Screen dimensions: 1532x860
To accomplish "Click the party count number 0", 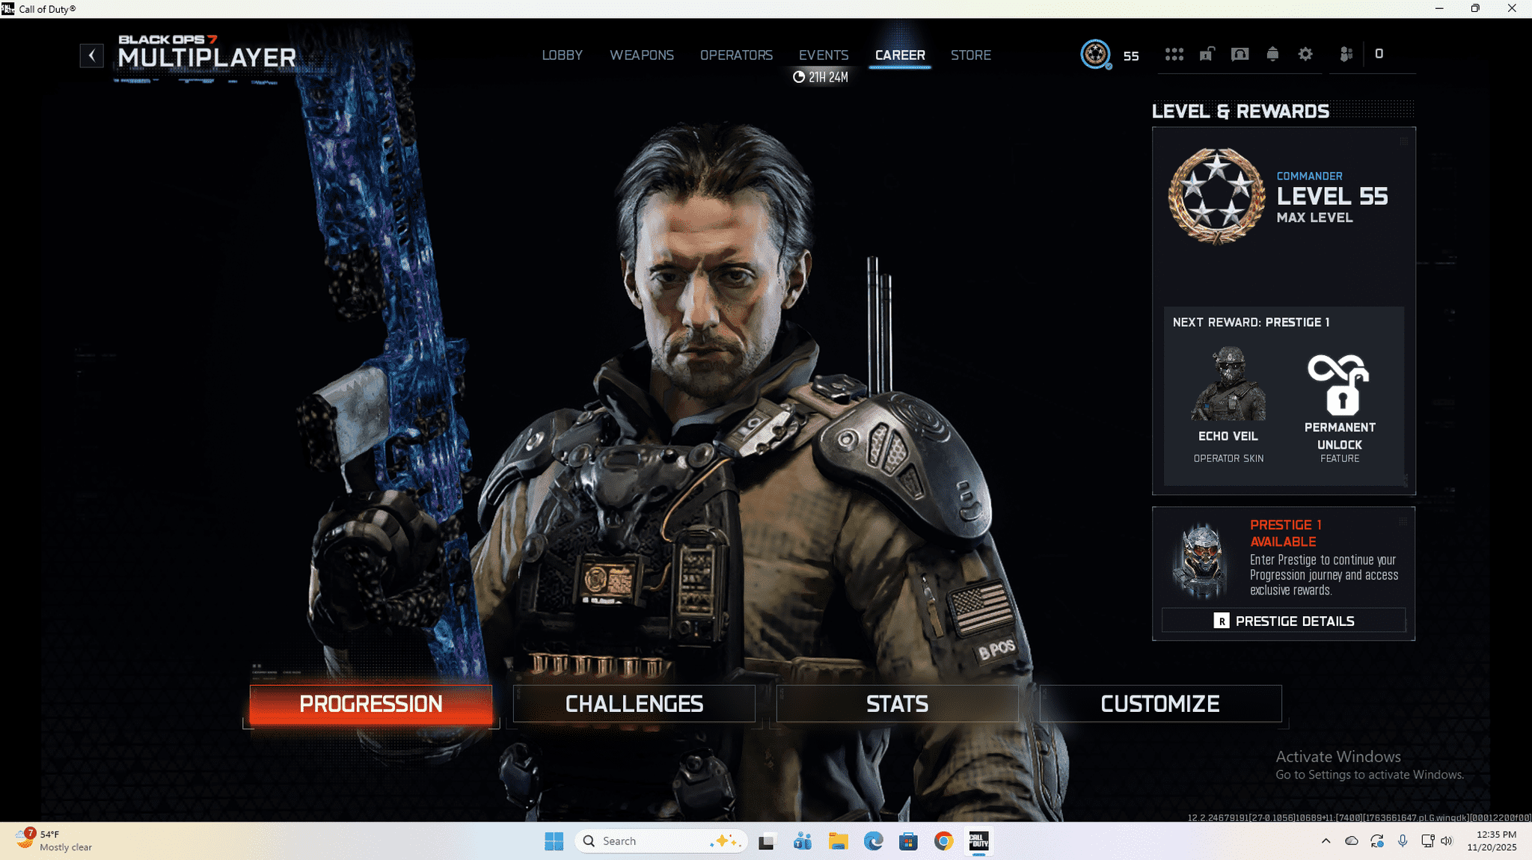I will (x=1379, y=54).
